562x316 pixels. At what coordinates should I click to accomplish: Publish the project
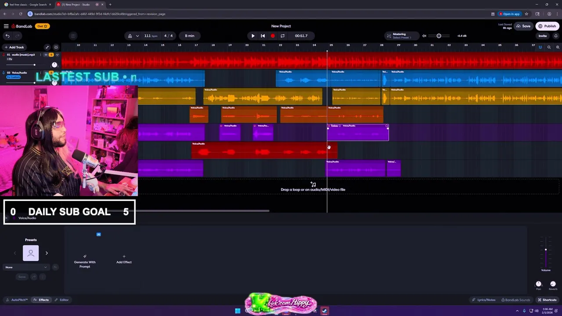tap(547, 26)
